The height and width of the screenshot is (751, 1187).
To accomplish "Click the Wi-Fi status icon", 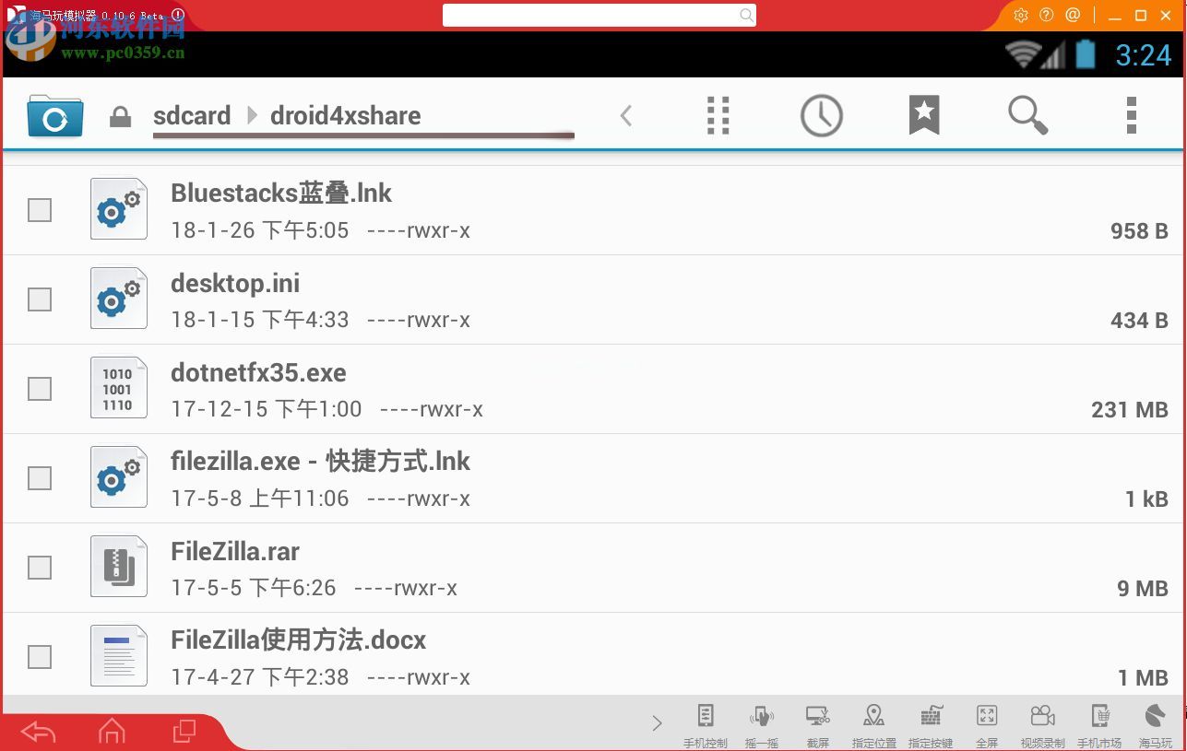I will pos(1023,54).
